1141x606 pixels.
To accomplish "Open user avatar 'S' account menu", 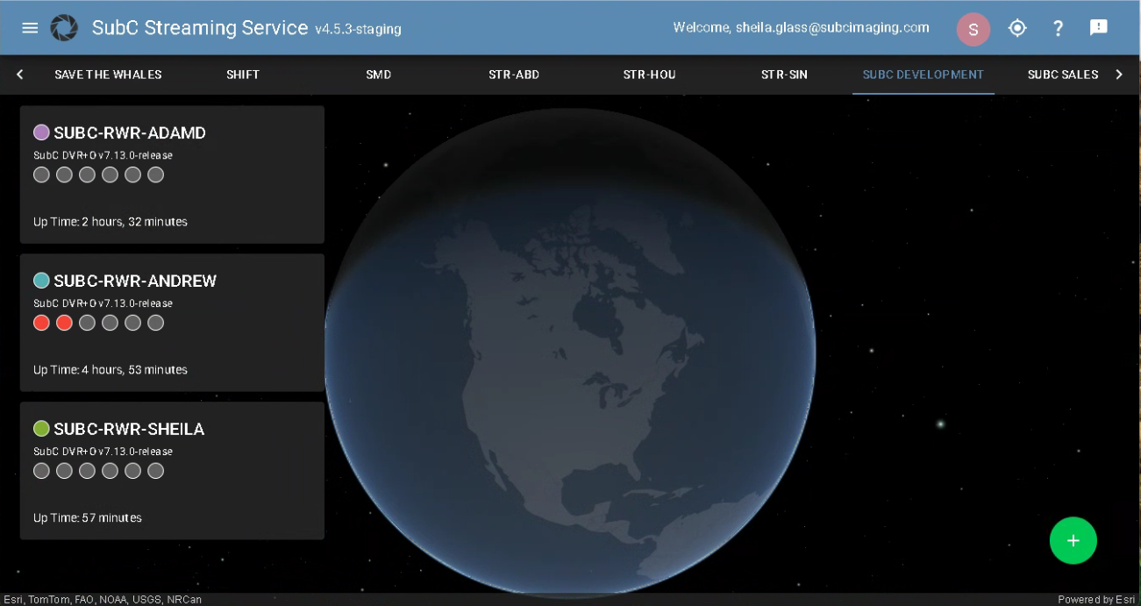I will tap(973, 29).
